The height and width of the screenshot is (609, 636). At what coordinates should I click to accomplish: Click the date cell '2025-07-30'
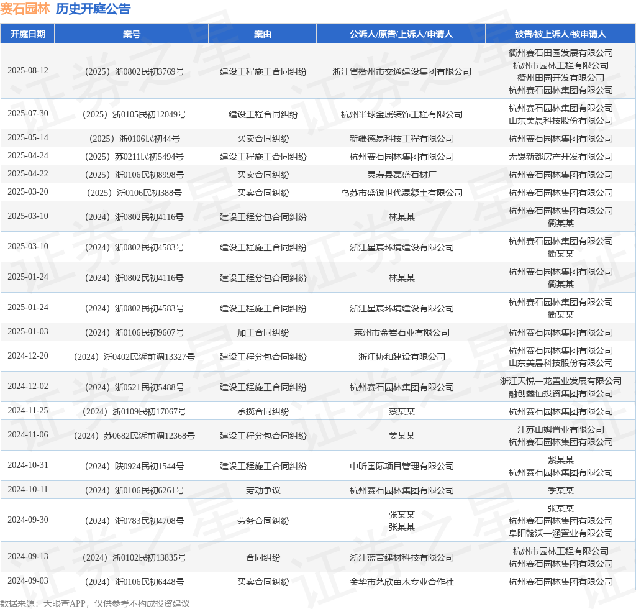point(27,114)
